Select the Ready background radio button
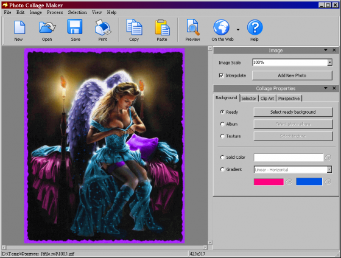 (x=222, y=112)
